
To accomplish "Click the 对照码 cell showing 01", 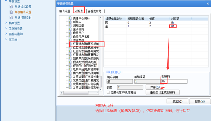I will pyautogui.click(x=173, y=26).
